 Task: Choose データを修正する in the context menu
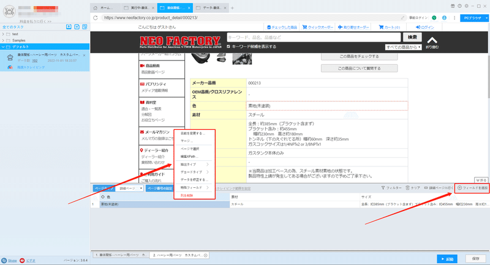[x=194, y=180]
